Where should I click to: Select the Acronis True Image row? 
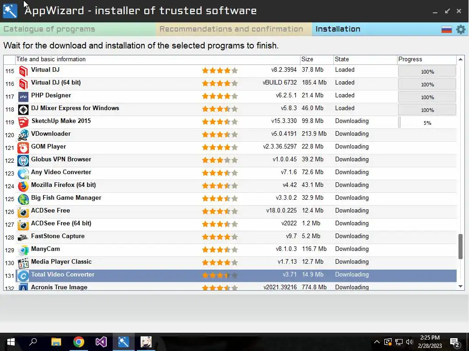click(230, 287)
